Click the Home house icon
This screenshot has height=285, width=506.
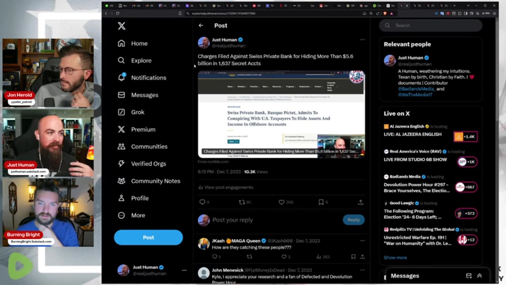[121, 44]
